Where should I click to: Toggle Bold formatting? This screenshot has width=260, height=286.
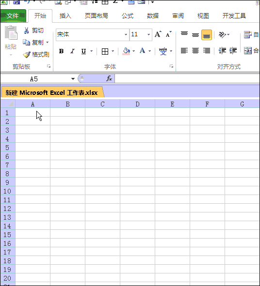pyautogui.click(x=62, y=51)
